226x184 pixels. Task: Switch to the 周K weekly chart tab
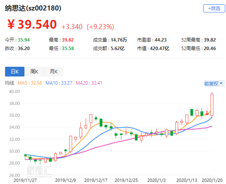coord(34,71)
